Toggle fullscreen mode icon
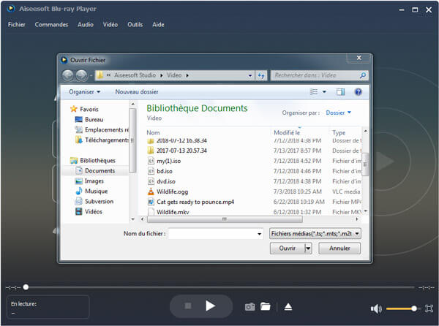439x326 pixels. point(429,308)
